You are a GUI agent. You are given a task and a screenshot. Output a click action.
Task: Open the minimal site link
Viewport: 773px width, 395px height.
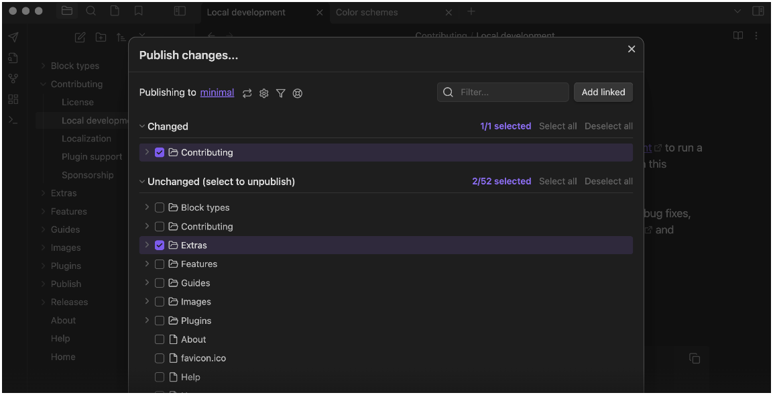[217, 93]
